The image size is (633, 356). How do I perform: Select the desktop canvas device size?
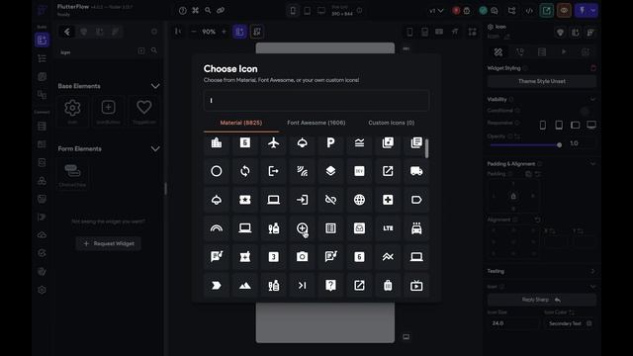coord(321,11)
